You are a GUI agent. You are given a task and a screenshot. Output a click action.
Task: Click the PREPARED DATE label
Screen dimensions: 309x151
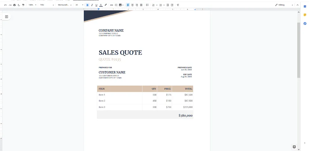[185, 68]
